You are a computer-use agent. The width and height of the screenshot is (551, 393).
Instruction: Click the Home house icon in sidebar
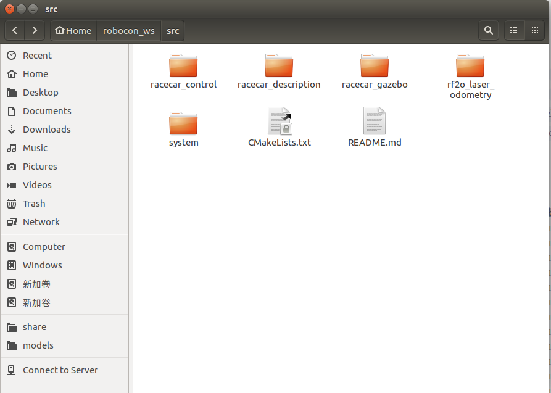12,74
